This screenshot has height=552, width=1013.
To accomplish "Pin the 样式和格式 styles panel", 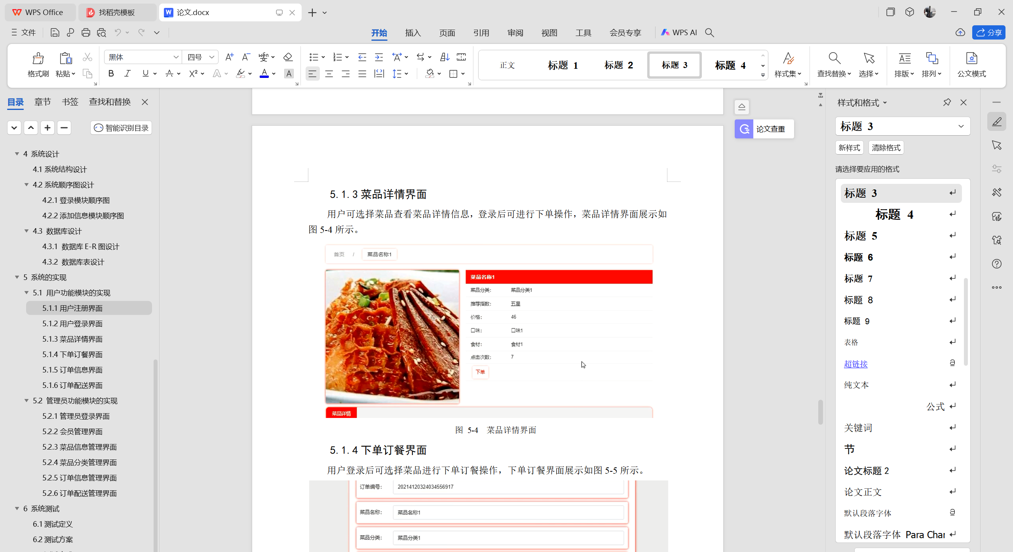I will point(946,102).
